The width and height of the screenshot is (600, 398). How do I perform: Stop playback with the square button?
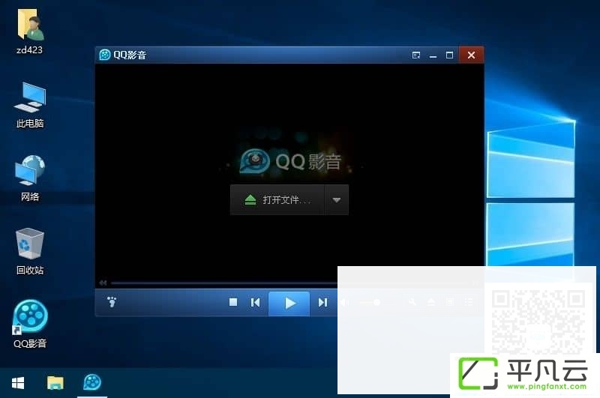pyautogui.click(x=233, y=302)
